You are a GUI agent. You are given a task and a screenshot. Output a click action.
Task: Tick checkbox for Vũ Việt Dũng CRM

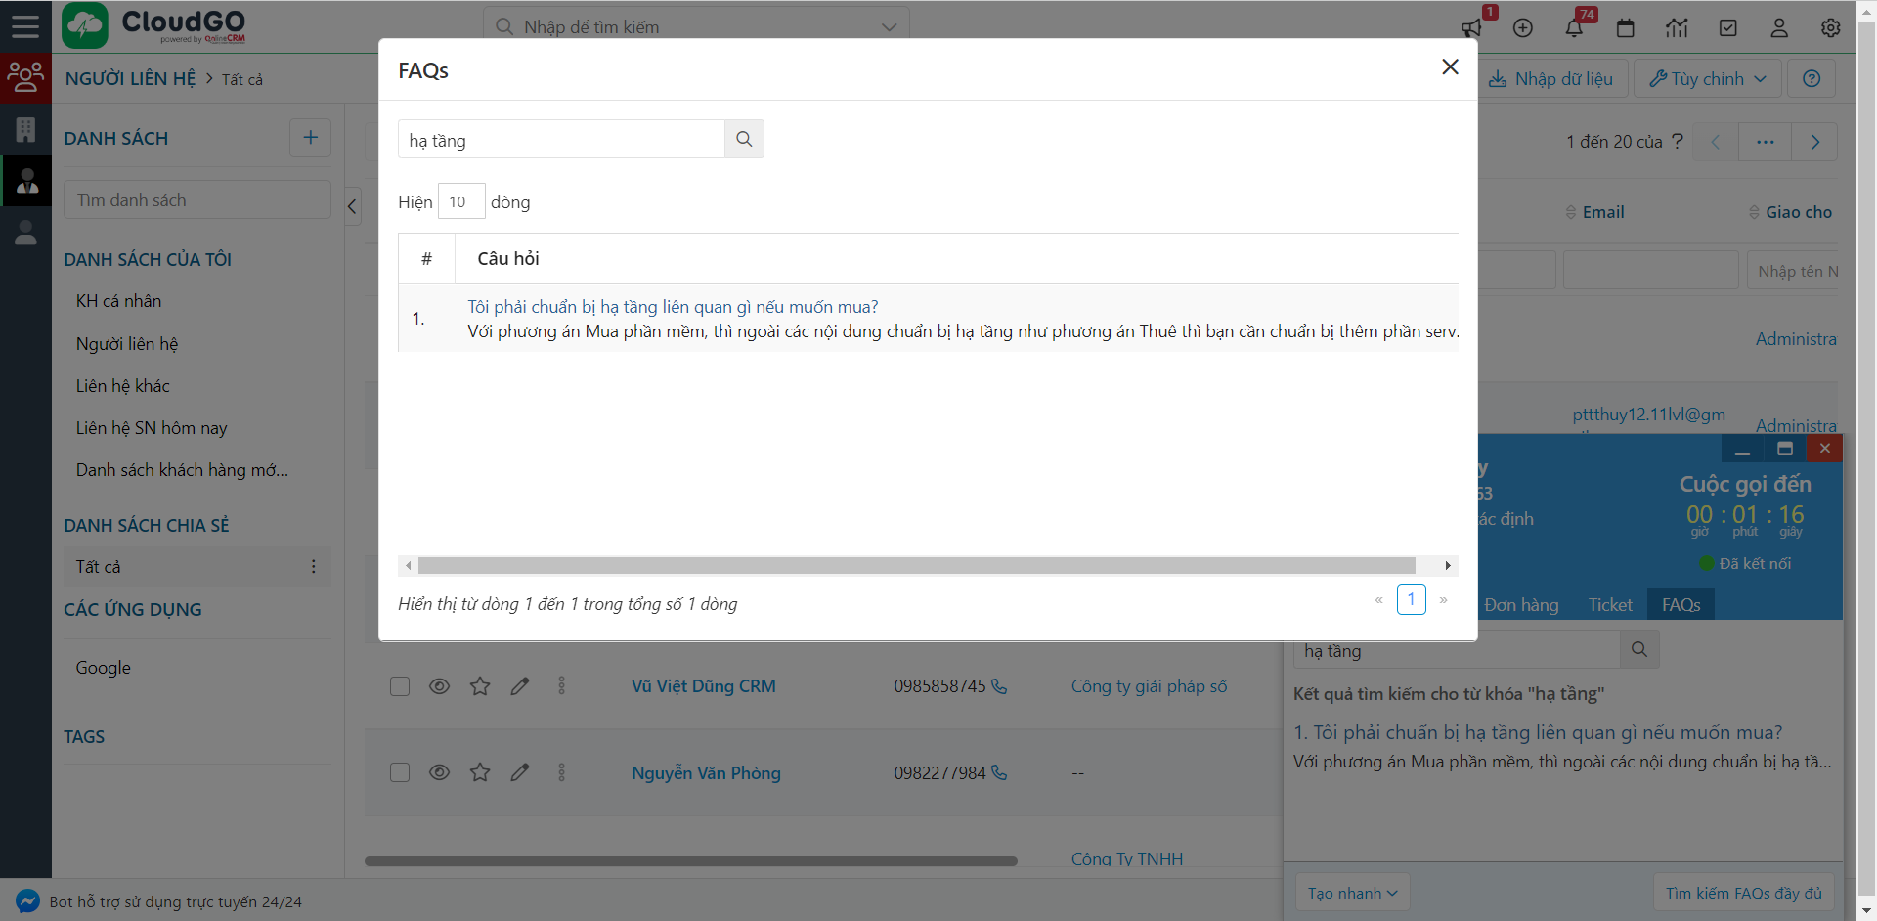pos(400,686)
